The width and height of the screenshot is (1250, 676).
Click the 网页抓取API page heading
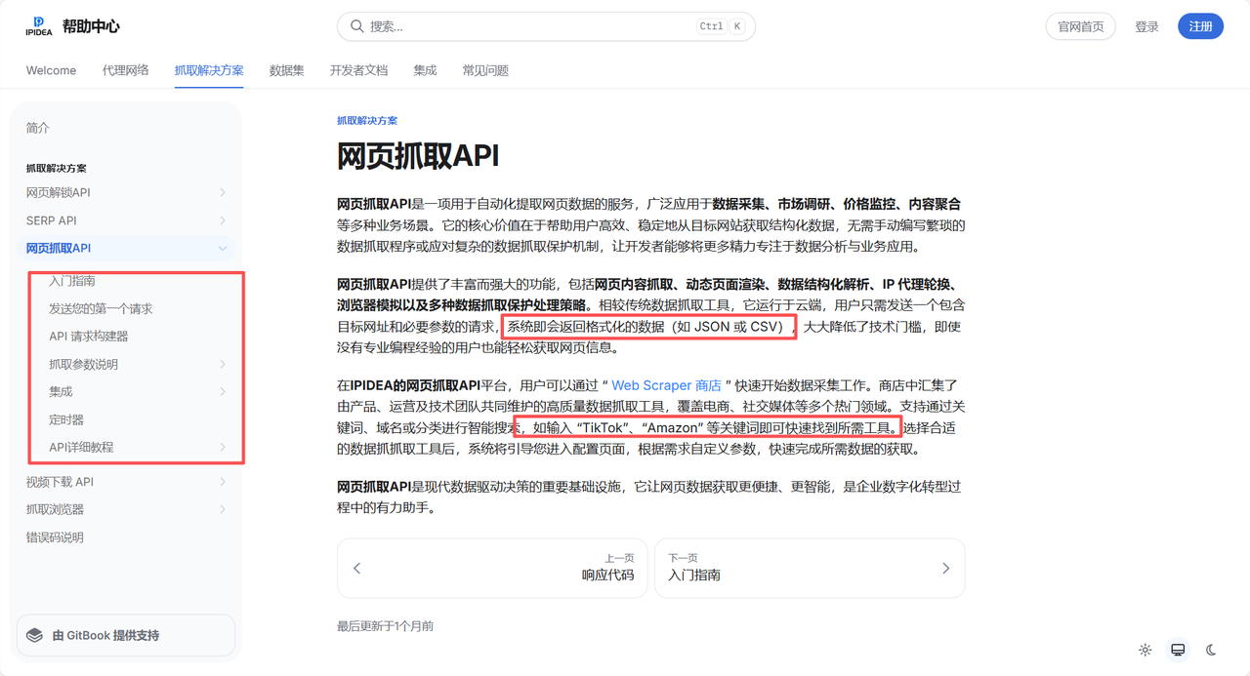[x=418, y=156]
